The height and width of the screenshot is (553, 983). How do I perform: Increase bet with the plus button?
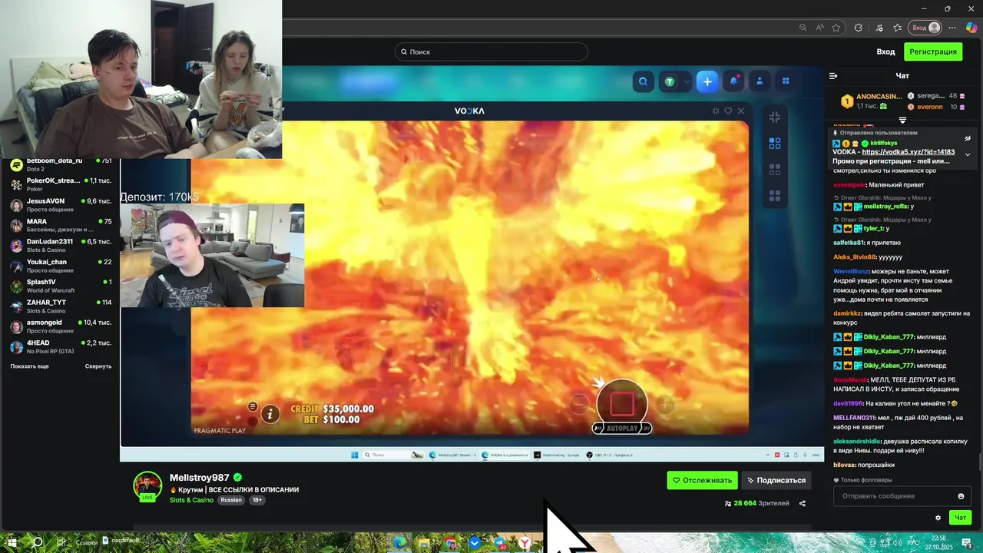pyautogui.click(x=664, y=403)
